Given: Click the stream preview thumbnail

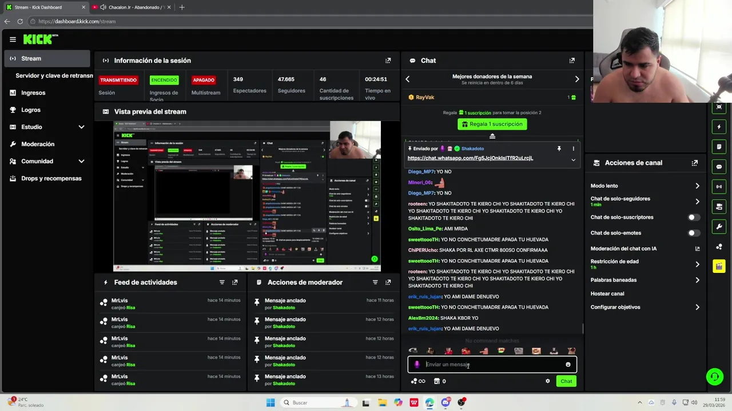Looking at the screenshot, I should click(x=247, y=196).
